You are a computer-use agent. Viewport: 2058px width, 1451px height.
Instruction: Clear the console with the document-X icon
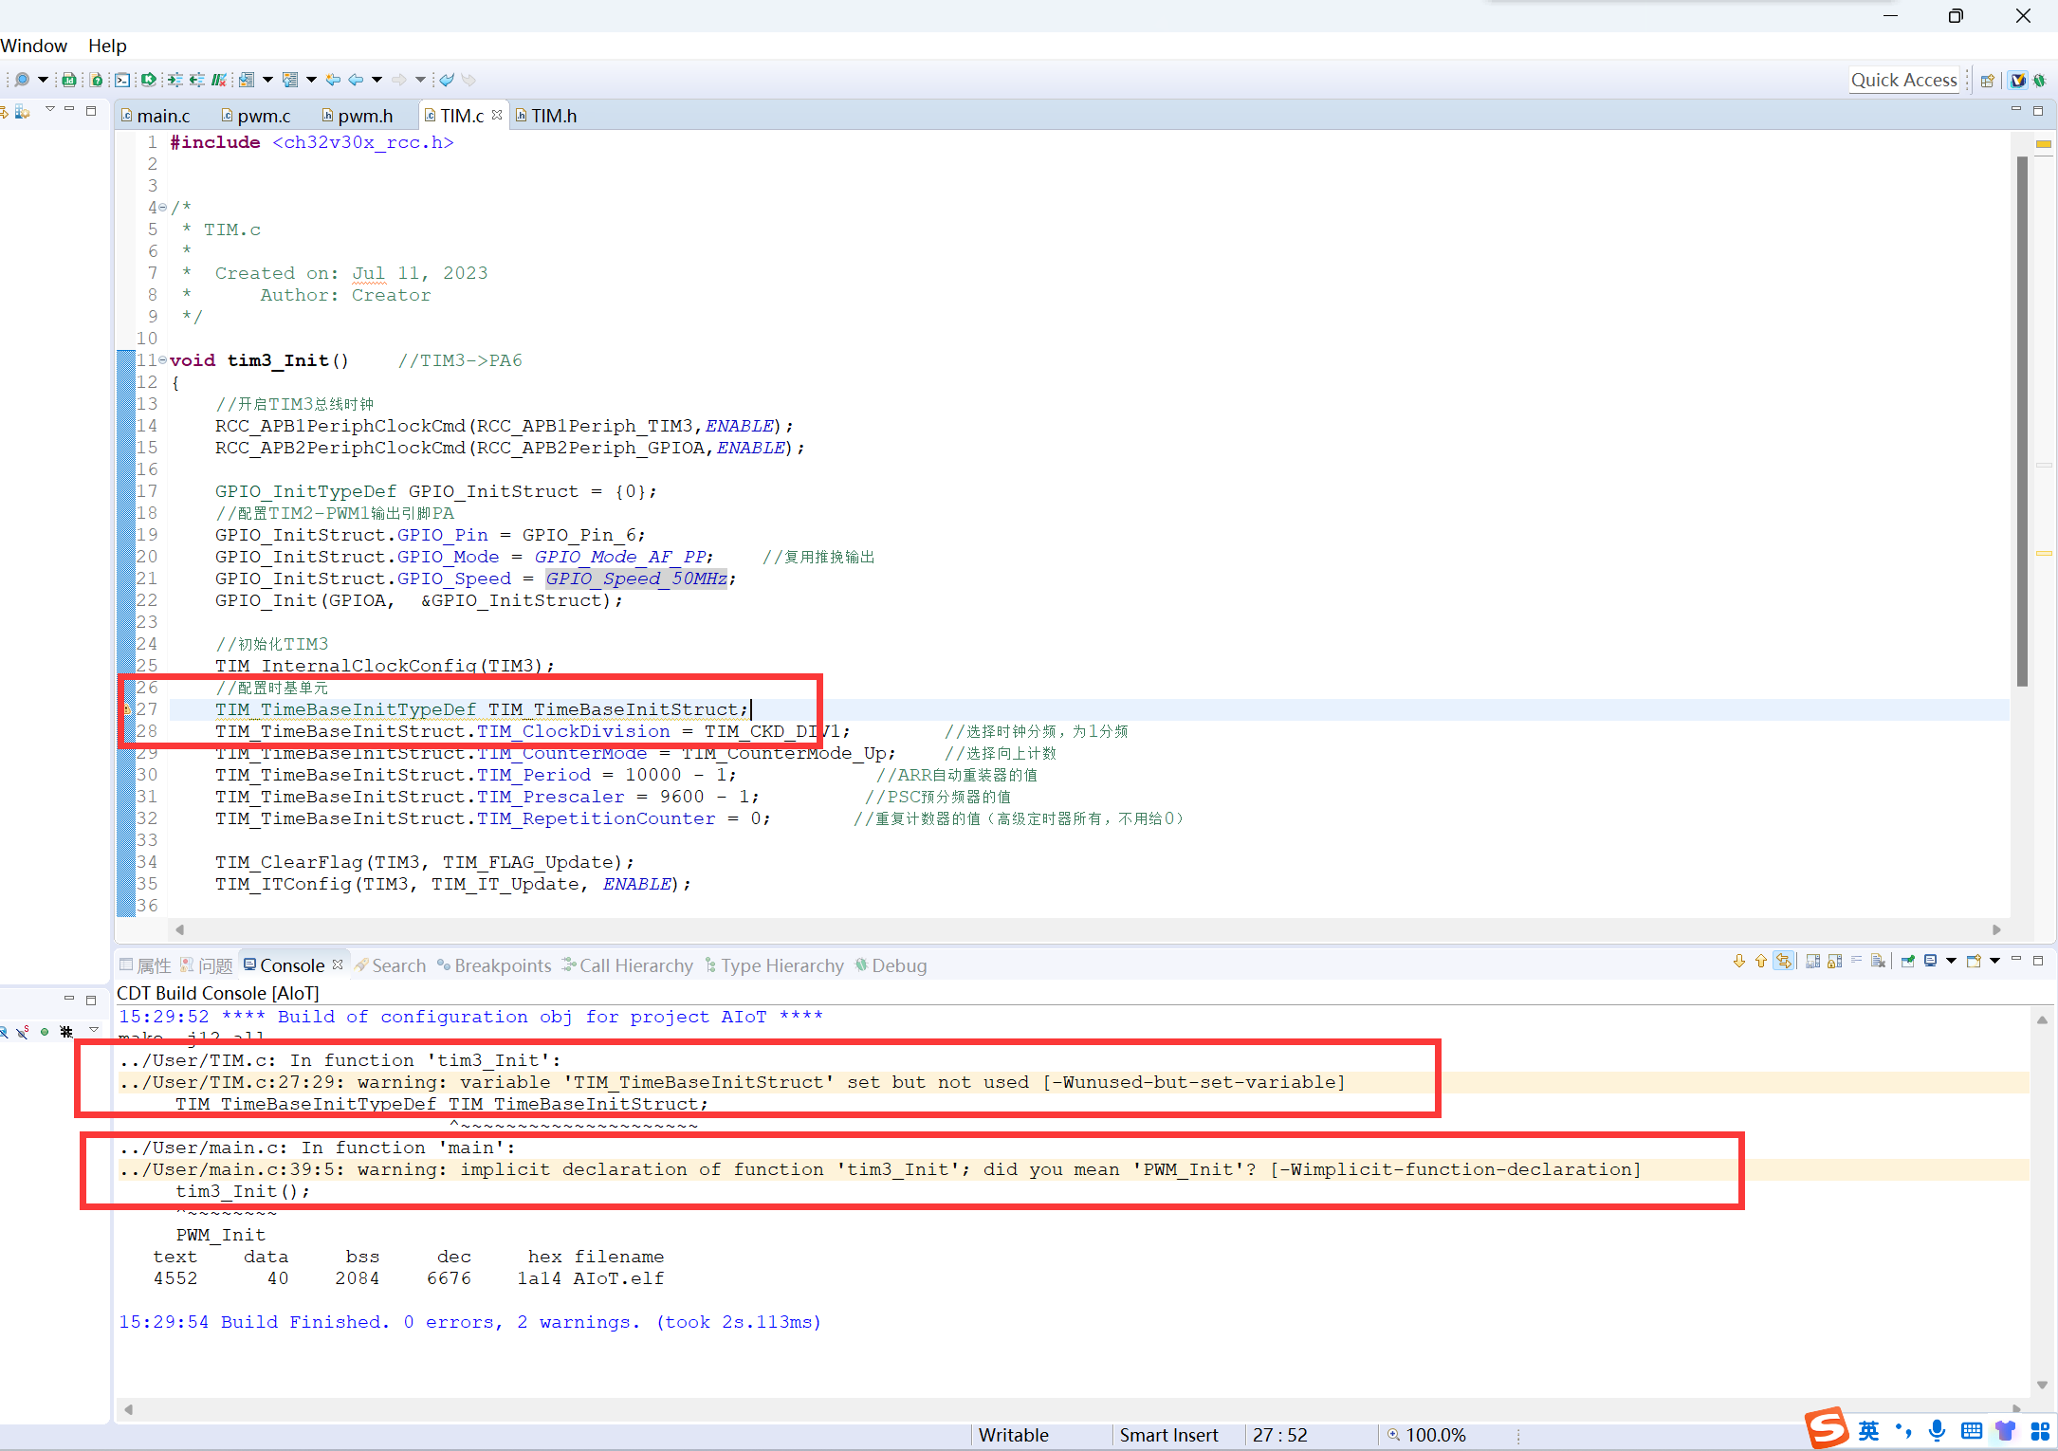1878,961
